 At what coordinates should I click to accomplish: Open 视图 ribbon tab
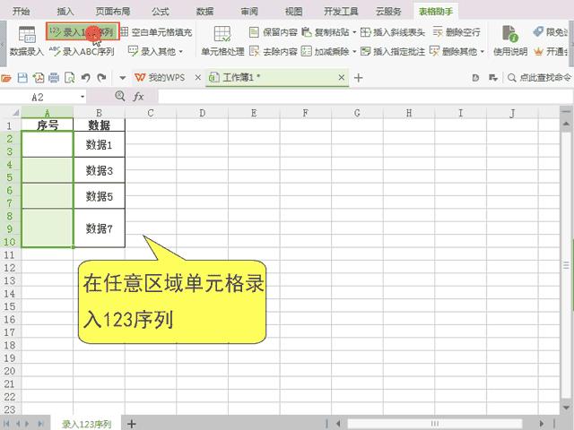[x=293, y=12]
